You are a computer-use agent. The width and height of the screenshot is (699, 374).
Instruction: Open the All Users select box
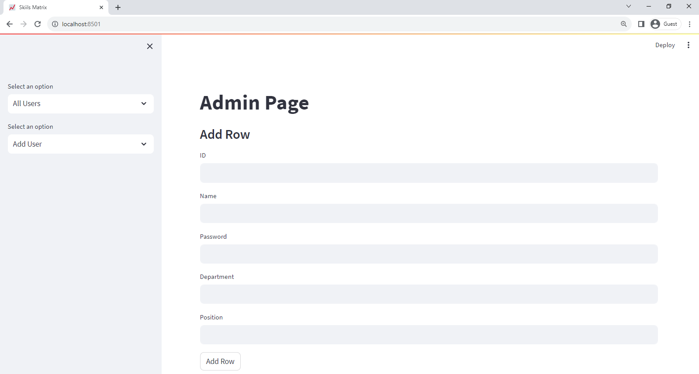tap(81, 104)
